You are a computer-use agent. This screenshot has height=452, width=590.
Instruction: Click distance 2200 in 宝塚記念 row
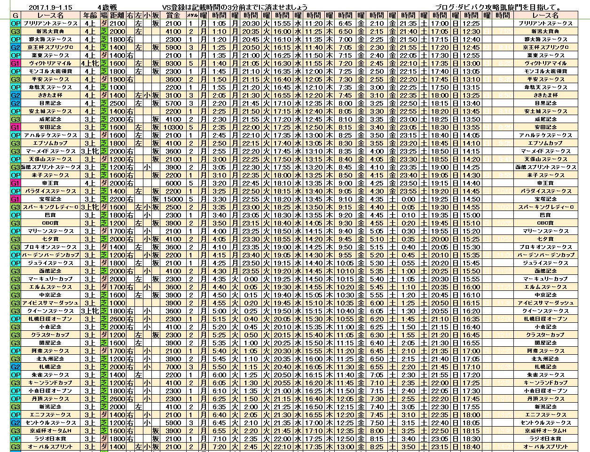tap(117, 199)
